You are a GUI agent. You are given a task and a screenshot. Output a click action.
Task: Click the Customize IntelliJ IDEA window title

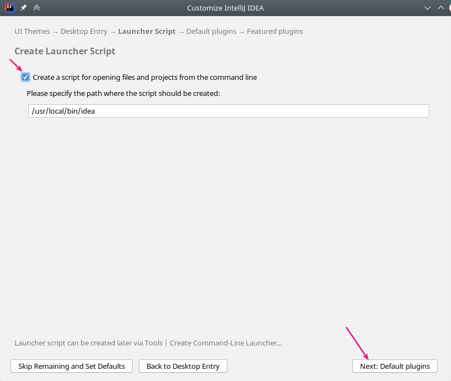(225, 8)
